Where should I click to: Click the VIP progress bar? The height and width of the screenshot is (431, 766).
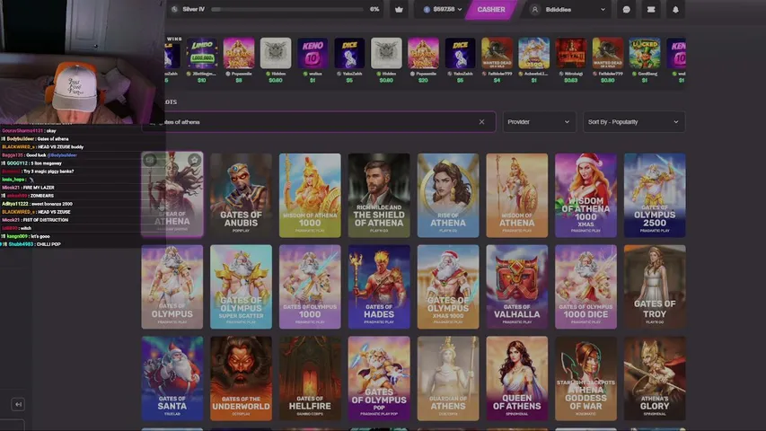tap(287, 9)
